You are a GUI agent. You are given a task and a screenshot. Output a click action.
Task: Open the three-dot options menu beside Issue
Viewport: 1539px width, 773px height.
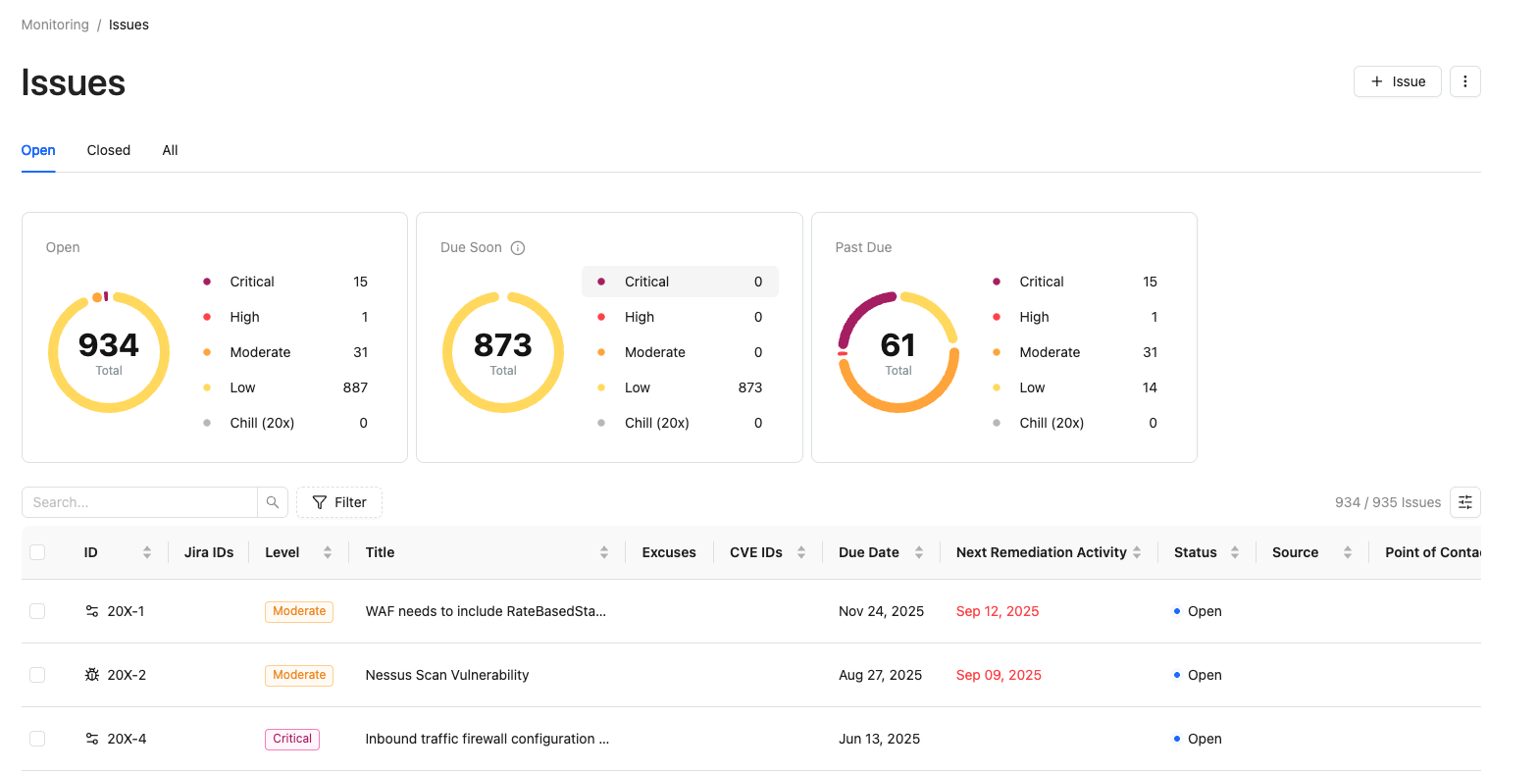tap(1464, 81)
